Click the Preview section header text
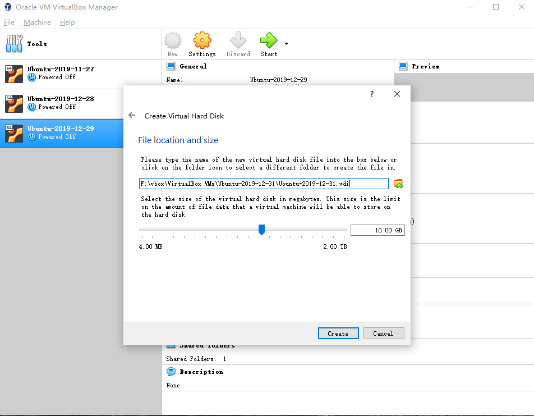The width and height of the screenshot is (534, 416). pyautogui.click(x=425, y=66)
